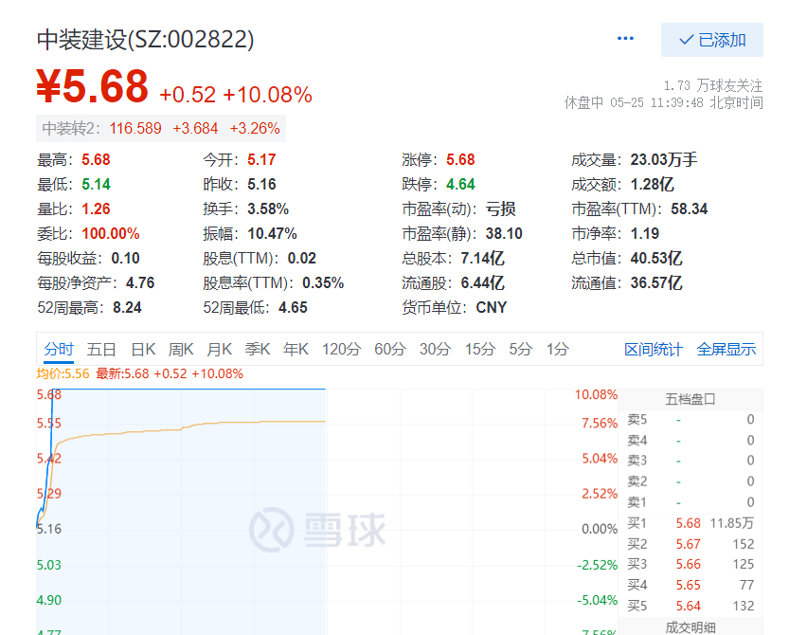Click the 1.73 万球友关注 follower count
This screenshot has width=789, height=635.
[x=713, y=85]
